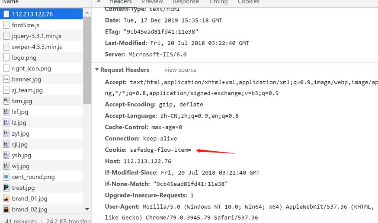The height and width of the screenshot is (223, 378).
Task: Click the thumbnail icon beside ysb.jpg
Action: (6, 155)
